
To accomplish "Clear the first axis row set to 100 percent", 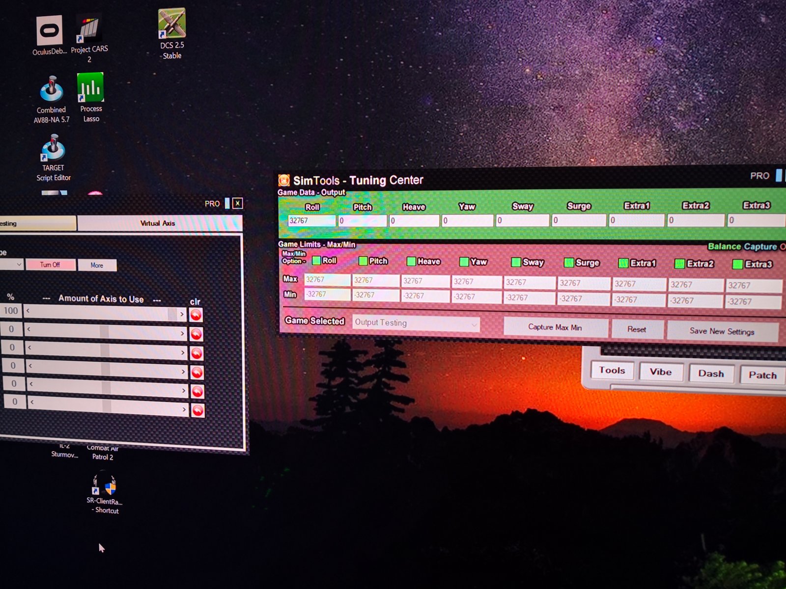I will [196, 315].
